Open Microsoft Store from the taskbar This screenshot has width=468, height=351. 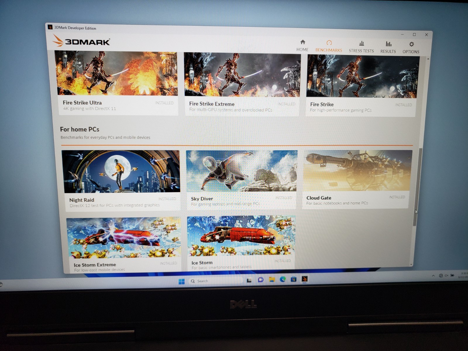click(294, 279)
